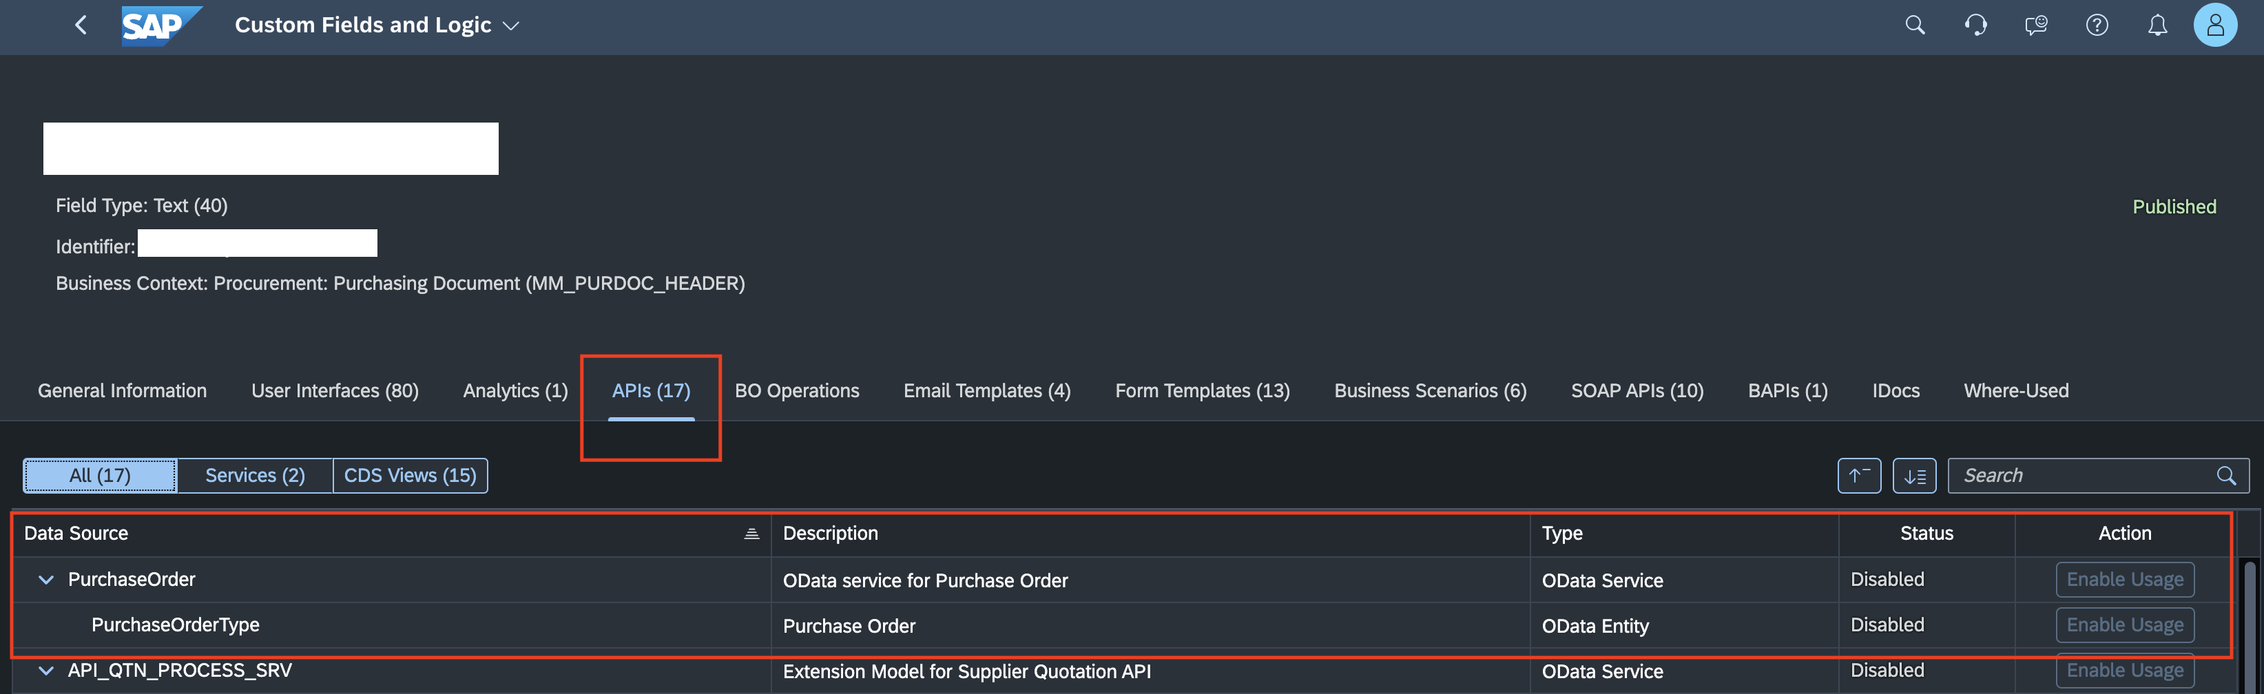Switch to the SOAP APIs (10) tab
Image resolution: width=2264 pixels, height=694 pixels.
click(1637, 391)
